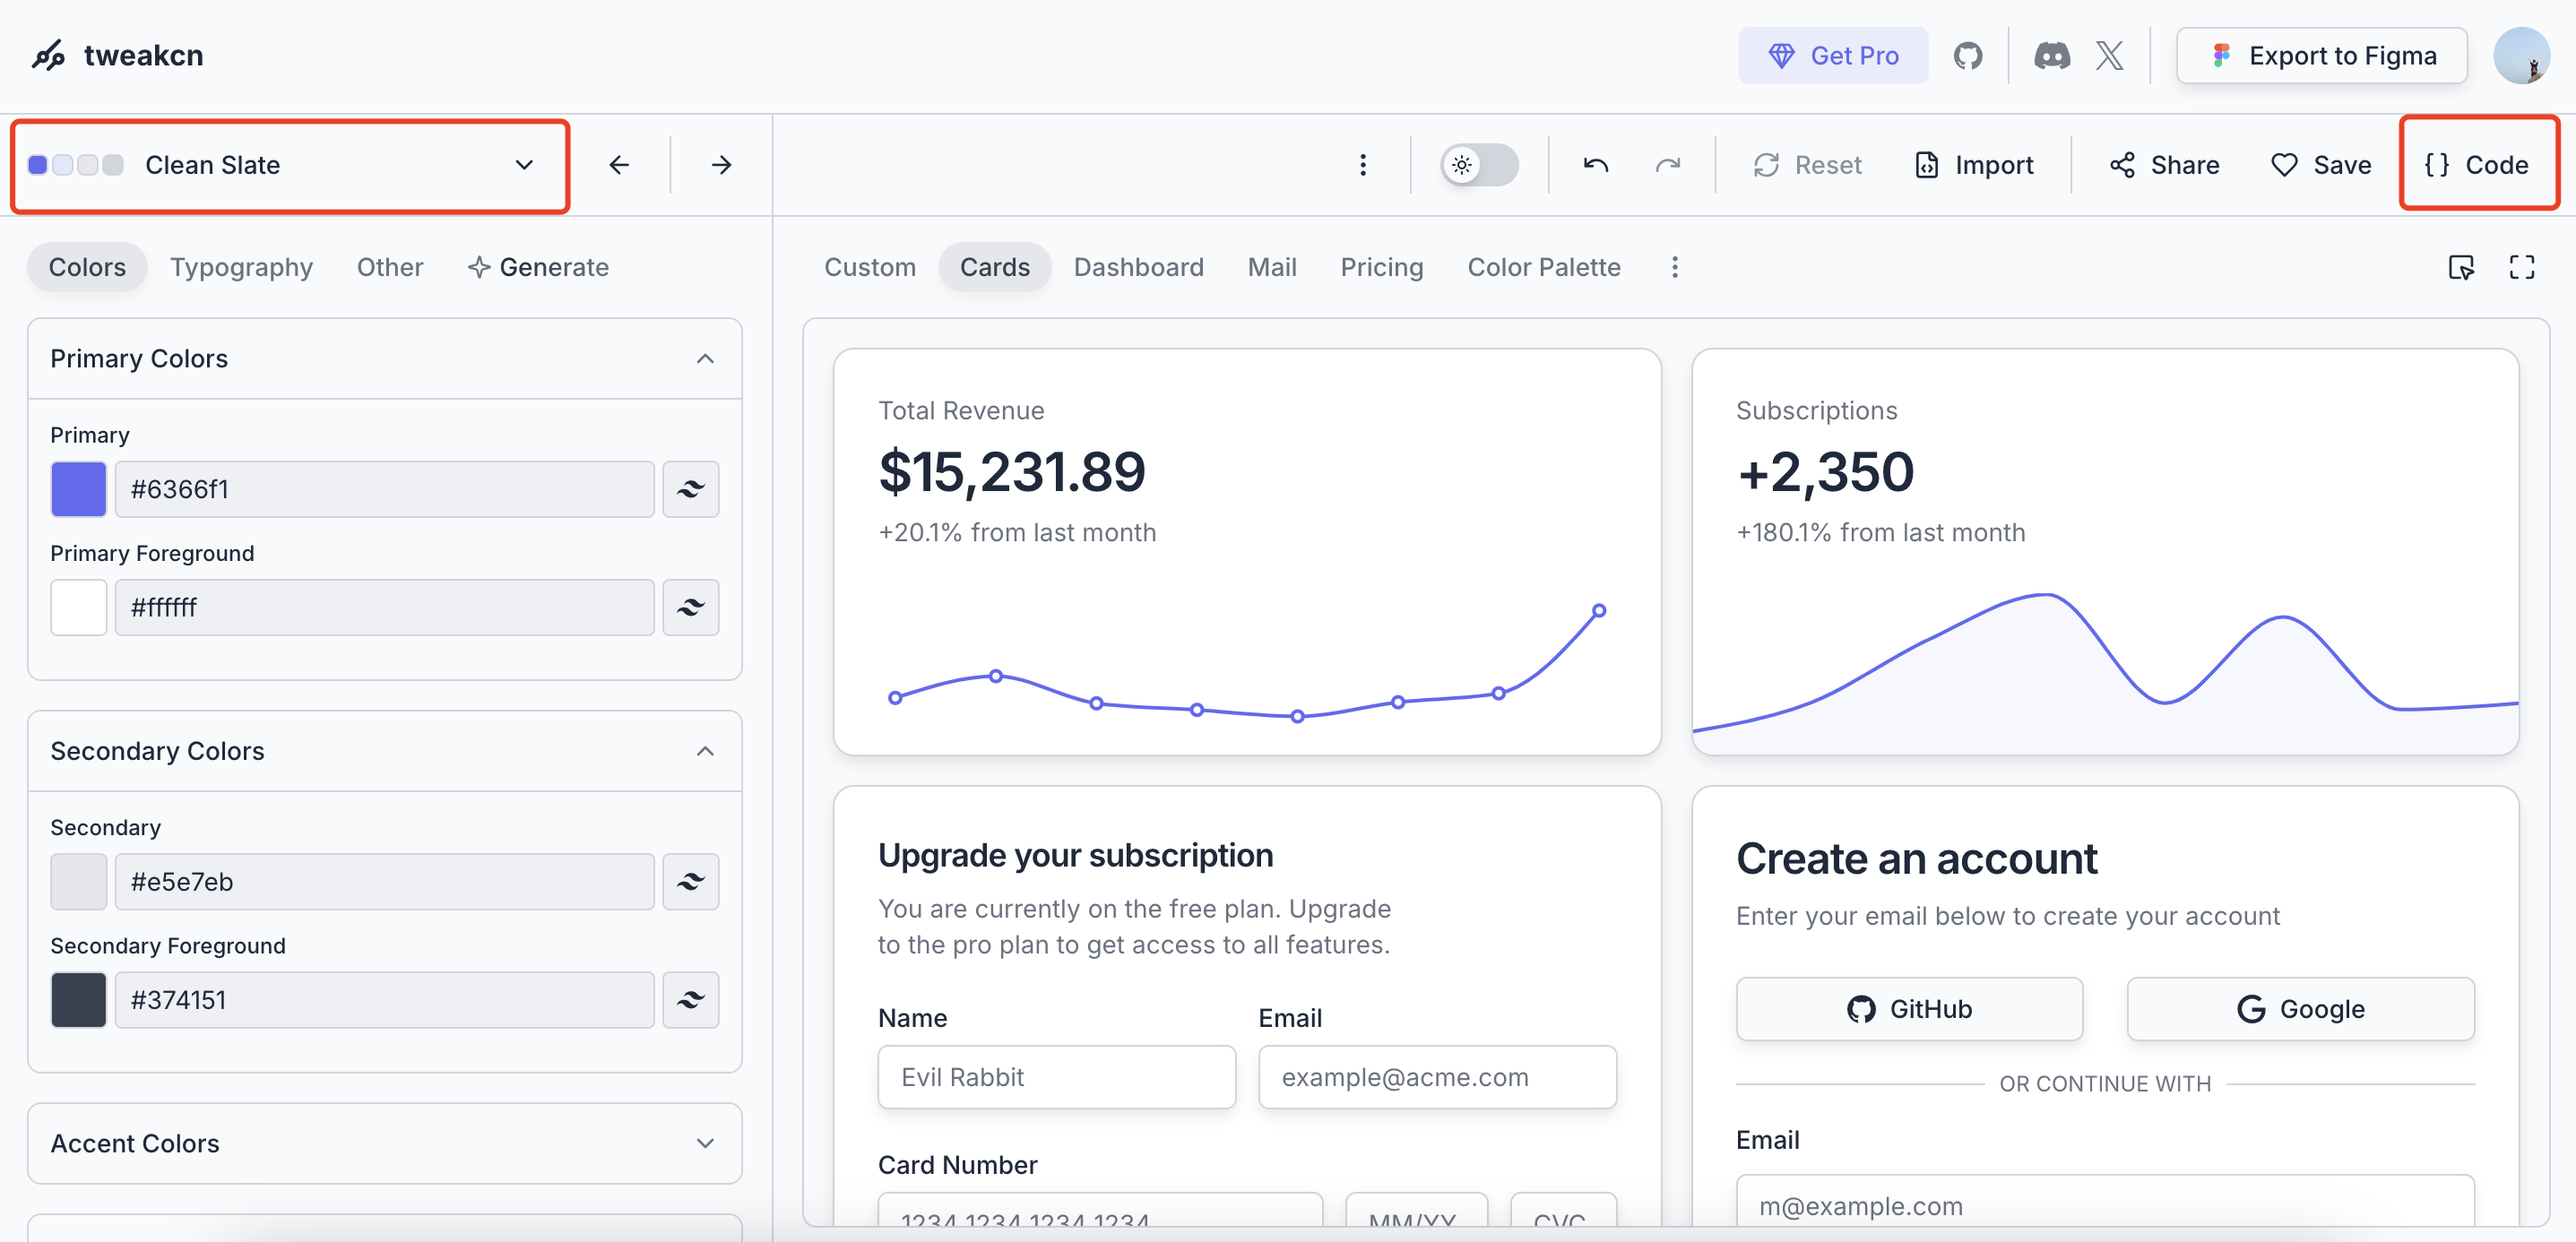
Task: Open the vertical dots menu beside Color Palette
Action: click(x=1674, y=267)
